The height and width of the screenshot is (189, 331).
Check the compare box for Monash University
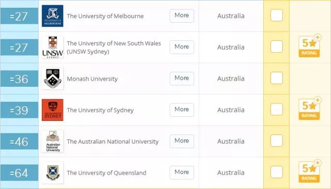tap(277, 78)
